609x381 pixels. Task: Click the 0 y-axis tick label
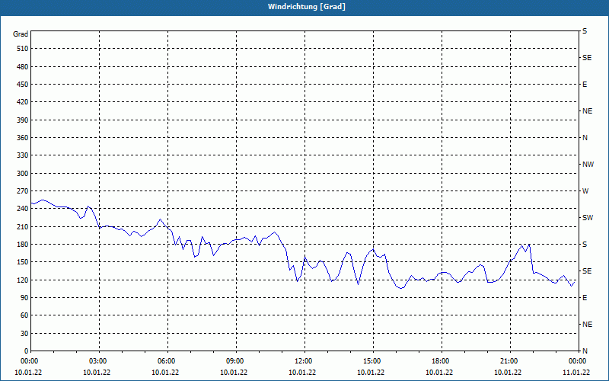click(x=26, y=351)
